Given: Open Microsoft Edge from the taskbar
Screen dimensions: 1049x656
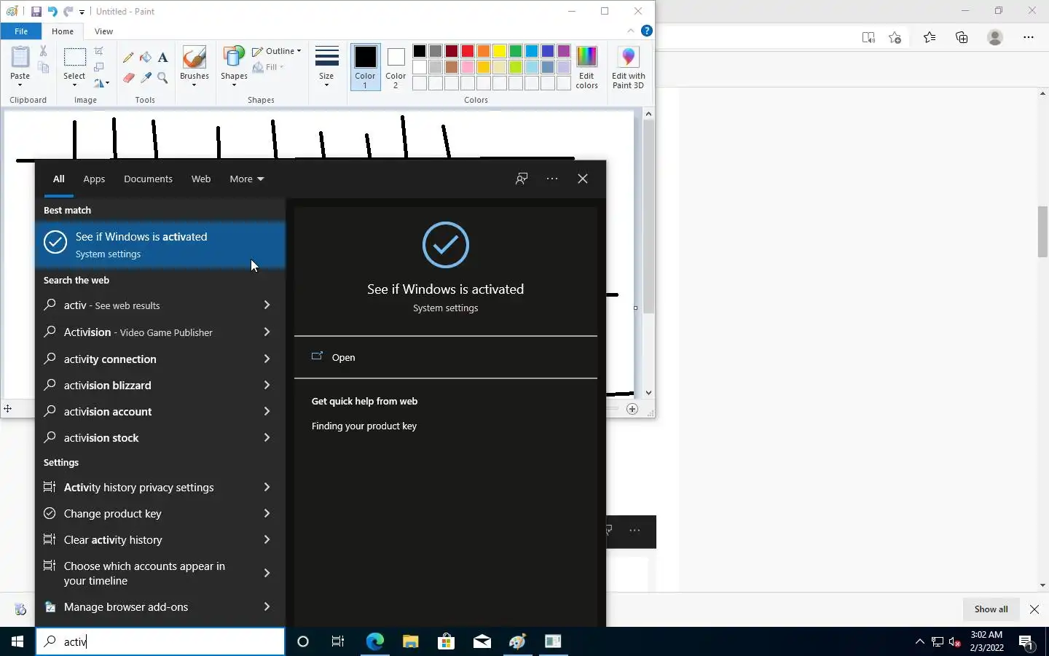Looking at the screenshot, I should click(374, 641).
